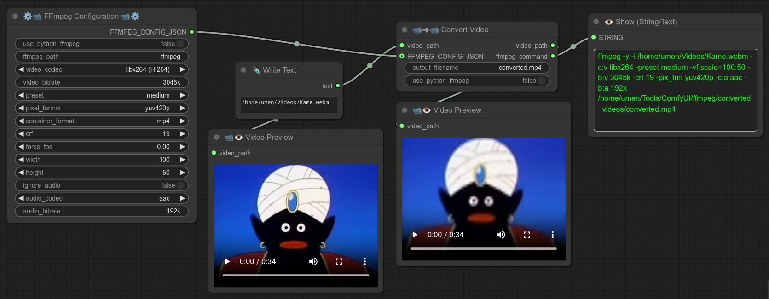Collapse the FFmpeg Configuration node via its dot
The height and width of the screenshot is (299, 769).
(x=15, y=16)
